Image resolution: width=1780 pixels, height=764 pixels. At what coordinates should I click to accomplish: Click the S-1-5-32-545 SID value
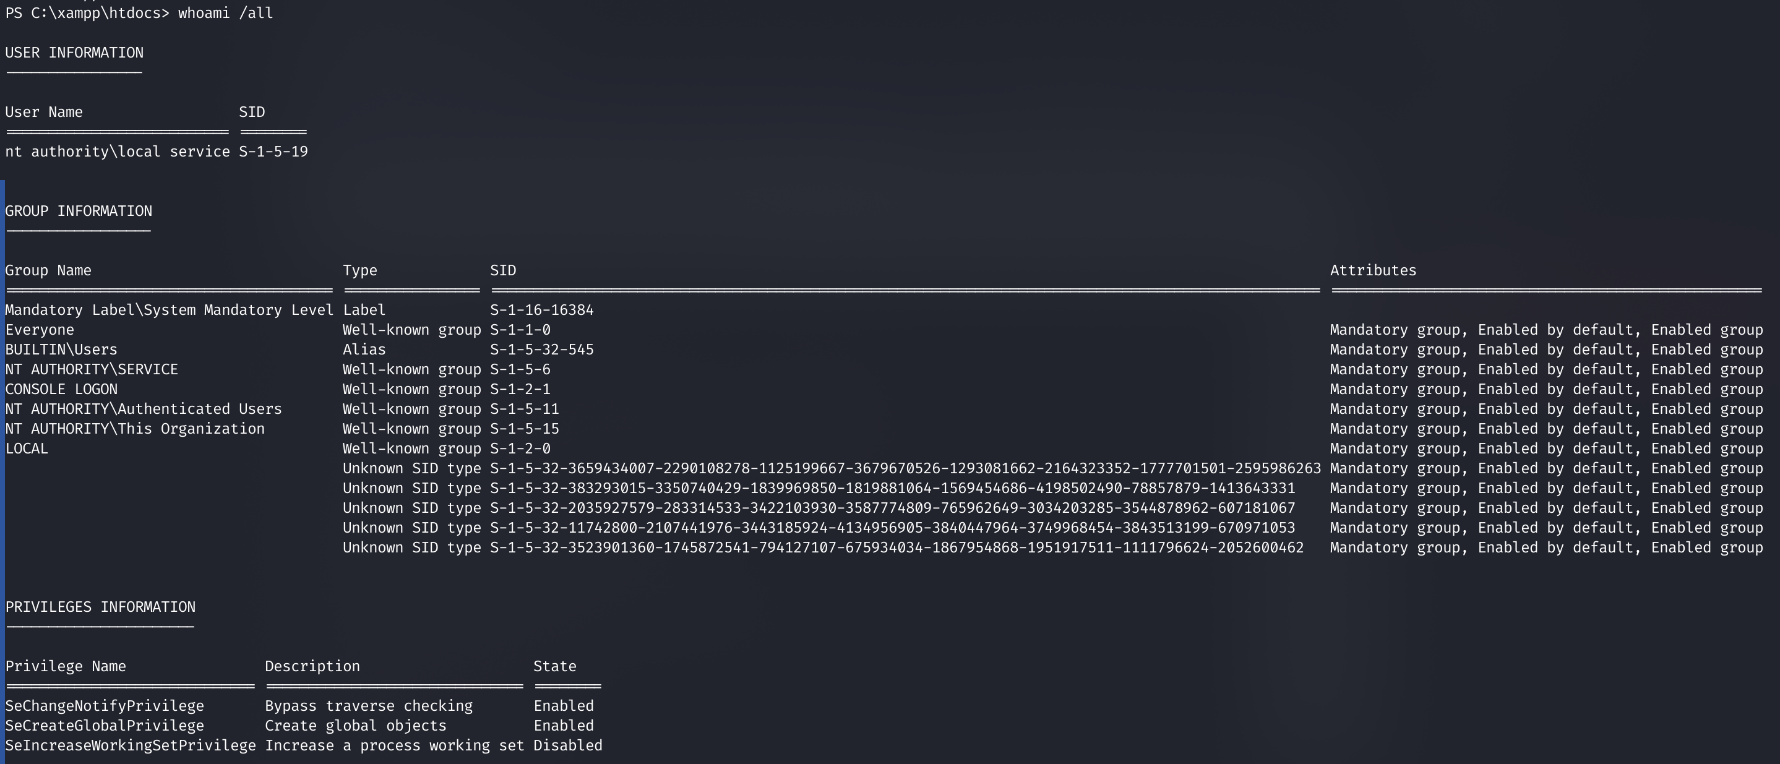[x=542, y=350]
